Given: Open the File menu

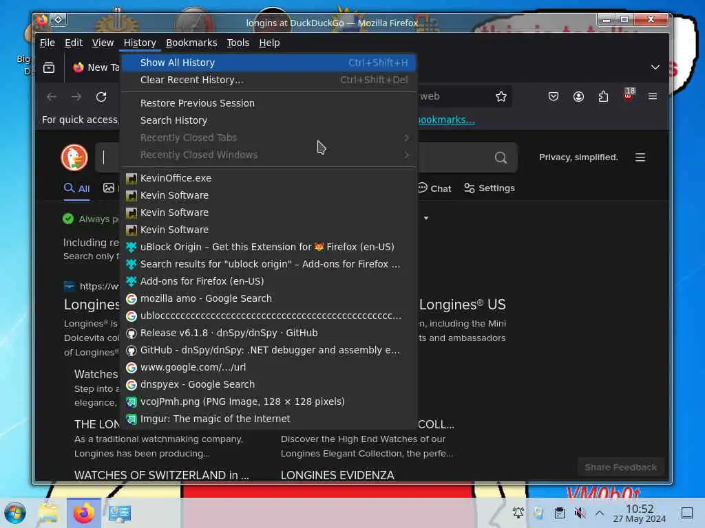Looking at the screenshot, I should (x=48, y=43).
